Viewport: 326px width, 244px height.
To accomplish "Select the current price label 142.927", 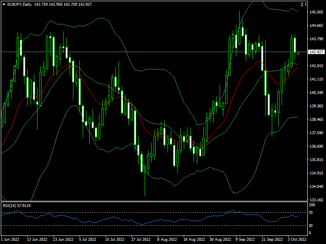I will click(317, 52).
